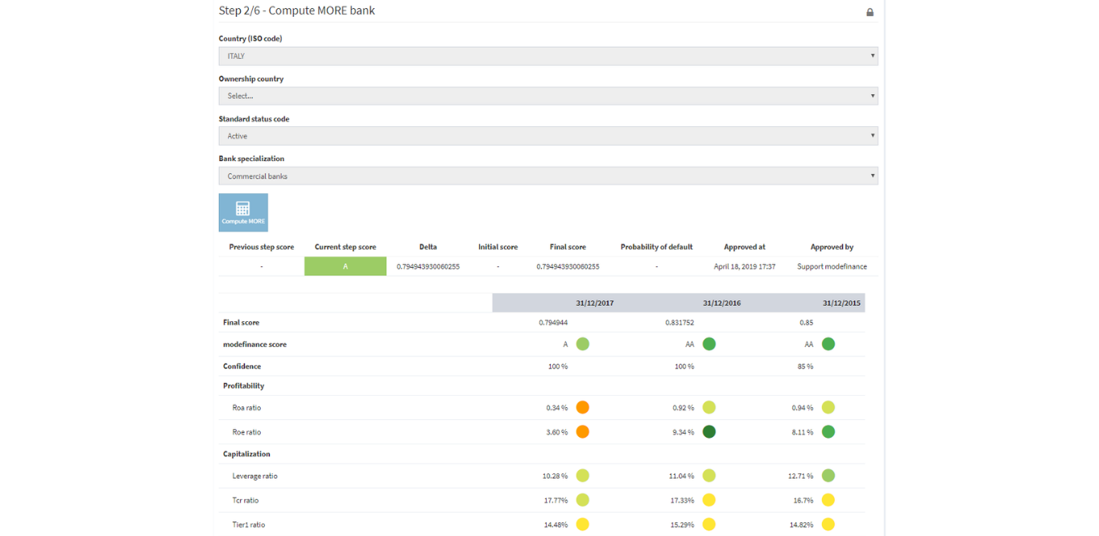The height and width of the screenshot is (536, 1099).
Task: Click the modefinance score indicator for 31/12/2016
Action: 709,344
